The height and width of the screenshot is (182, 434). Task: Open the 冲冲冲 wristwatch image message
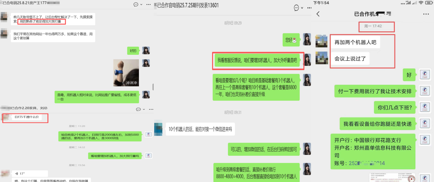126,73
